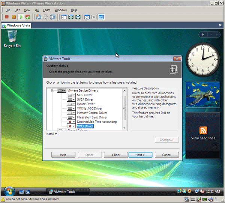Click the summary view toolbar icon
Viewport: 225px width, 203px height.
coord(87,17)
